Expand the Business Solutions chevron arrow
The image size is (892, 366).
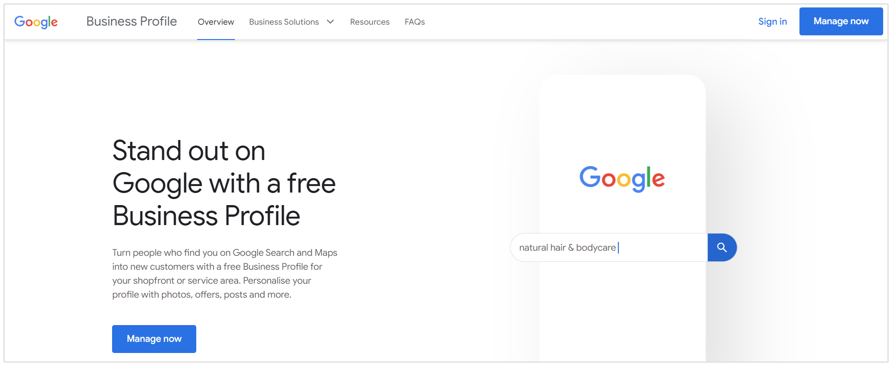[330, 22]
